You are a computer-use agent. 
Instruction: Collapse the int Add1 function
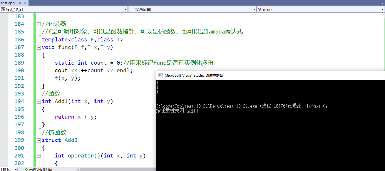(x=39, y=101)
